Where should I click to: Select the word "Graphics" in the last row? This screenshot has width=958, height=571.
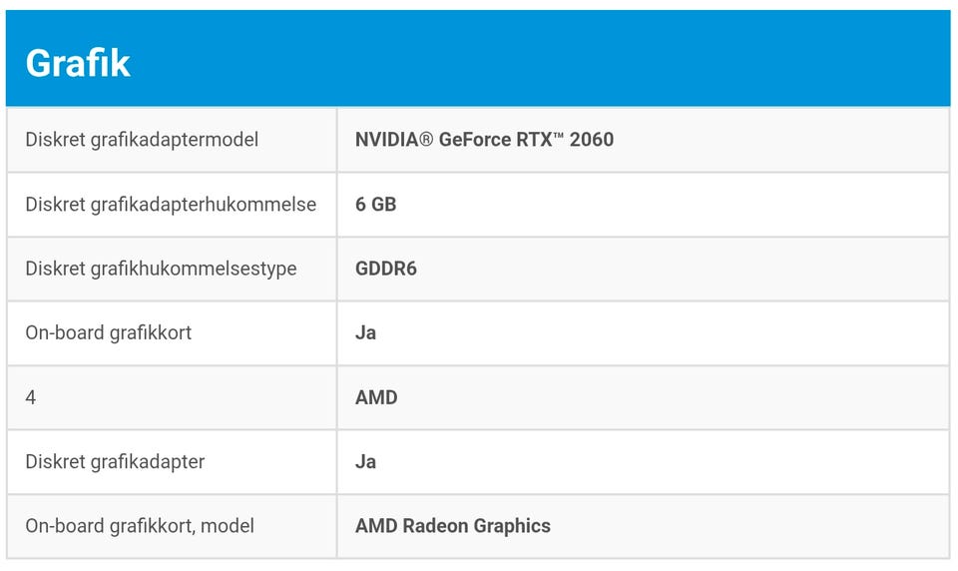(x=512, y=525)
